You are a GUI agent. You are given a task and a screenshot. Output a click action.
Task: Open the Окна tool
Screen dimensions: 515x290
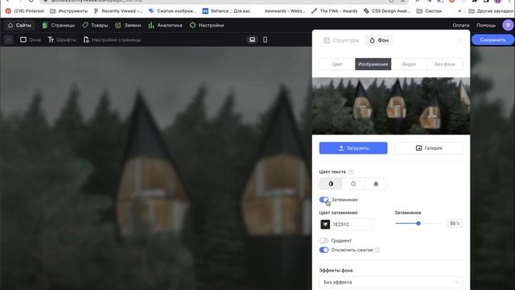(31, 39)
